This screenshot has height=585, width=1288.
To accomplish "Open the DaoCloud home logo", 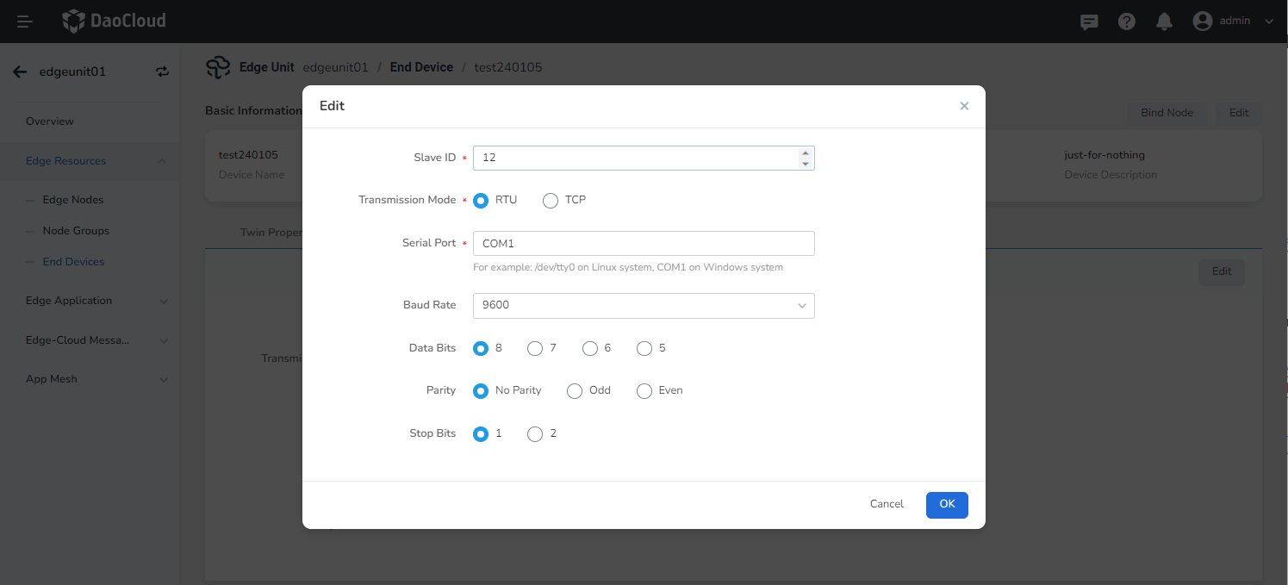I will (x=113, y=21).
